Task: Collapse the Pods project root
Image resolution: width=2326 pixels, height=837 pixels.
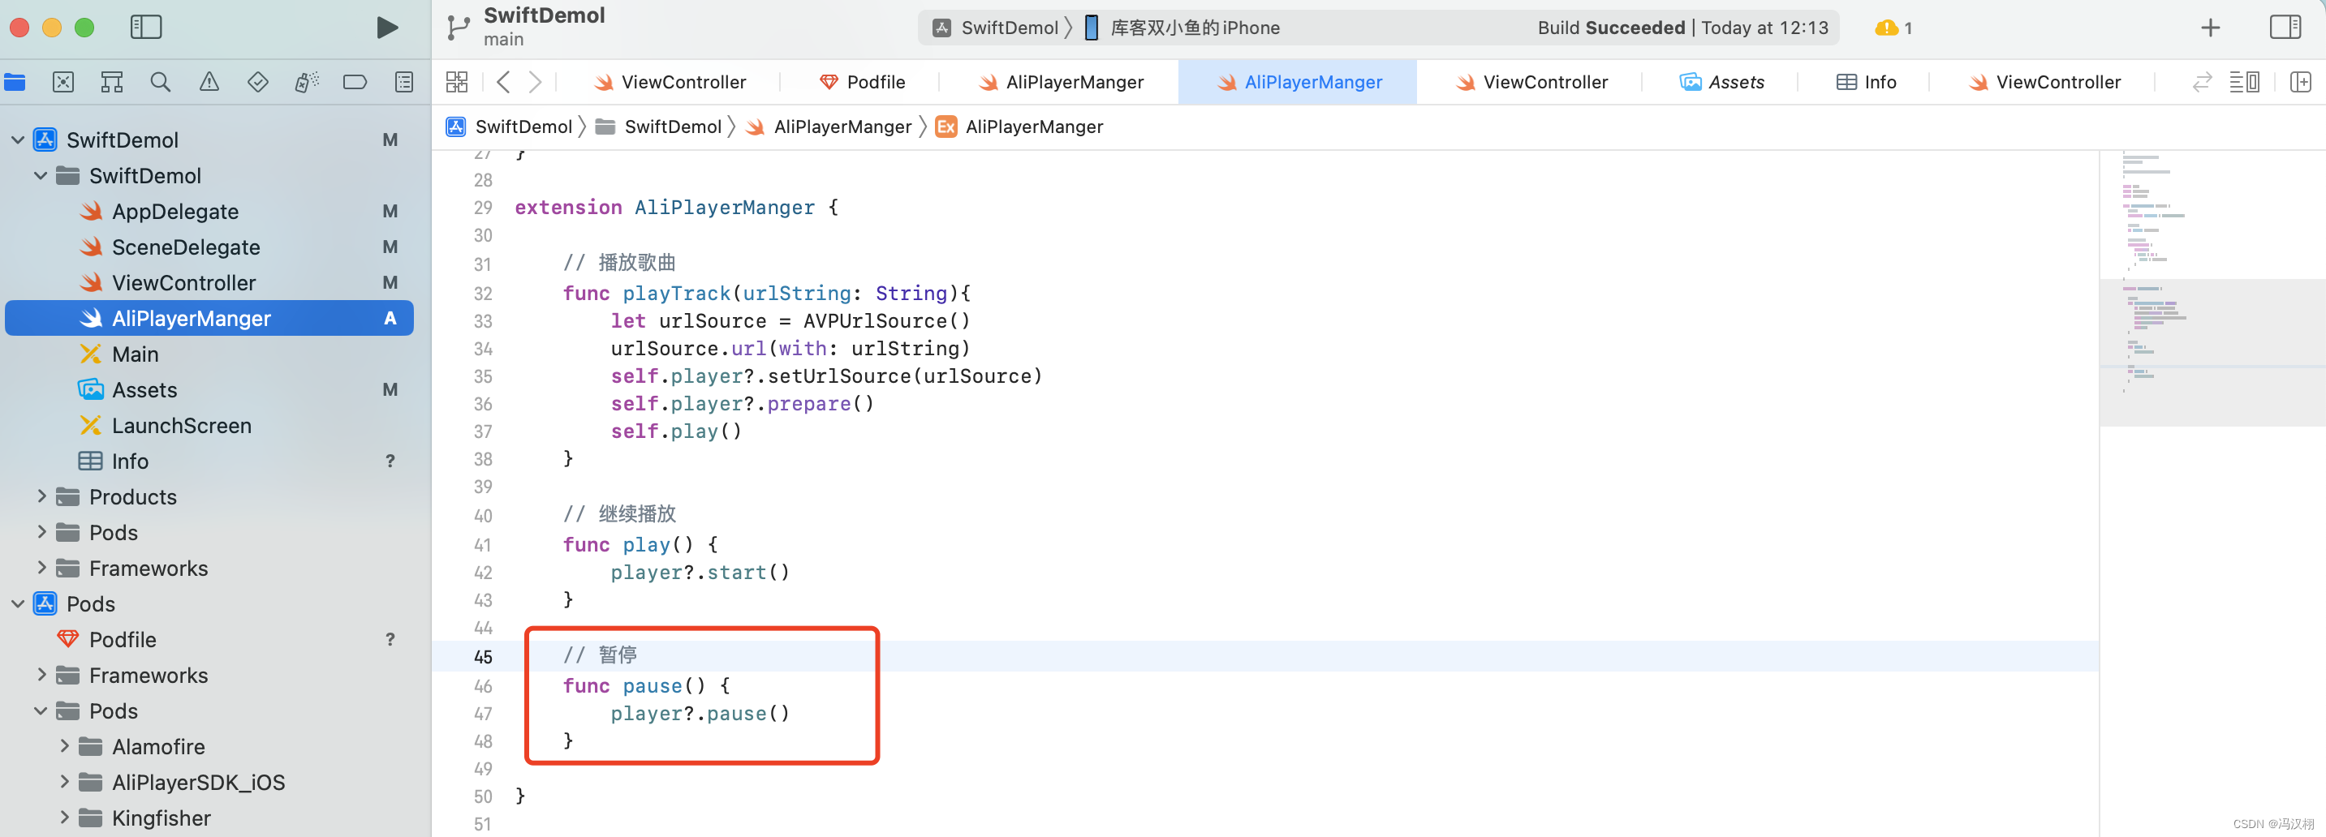Action: click(x=17, y=603)
